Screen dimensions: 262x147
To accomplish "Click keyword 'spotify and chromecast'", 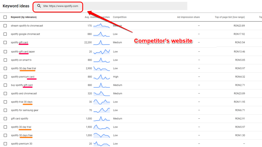I will click(x=24, y=93).
